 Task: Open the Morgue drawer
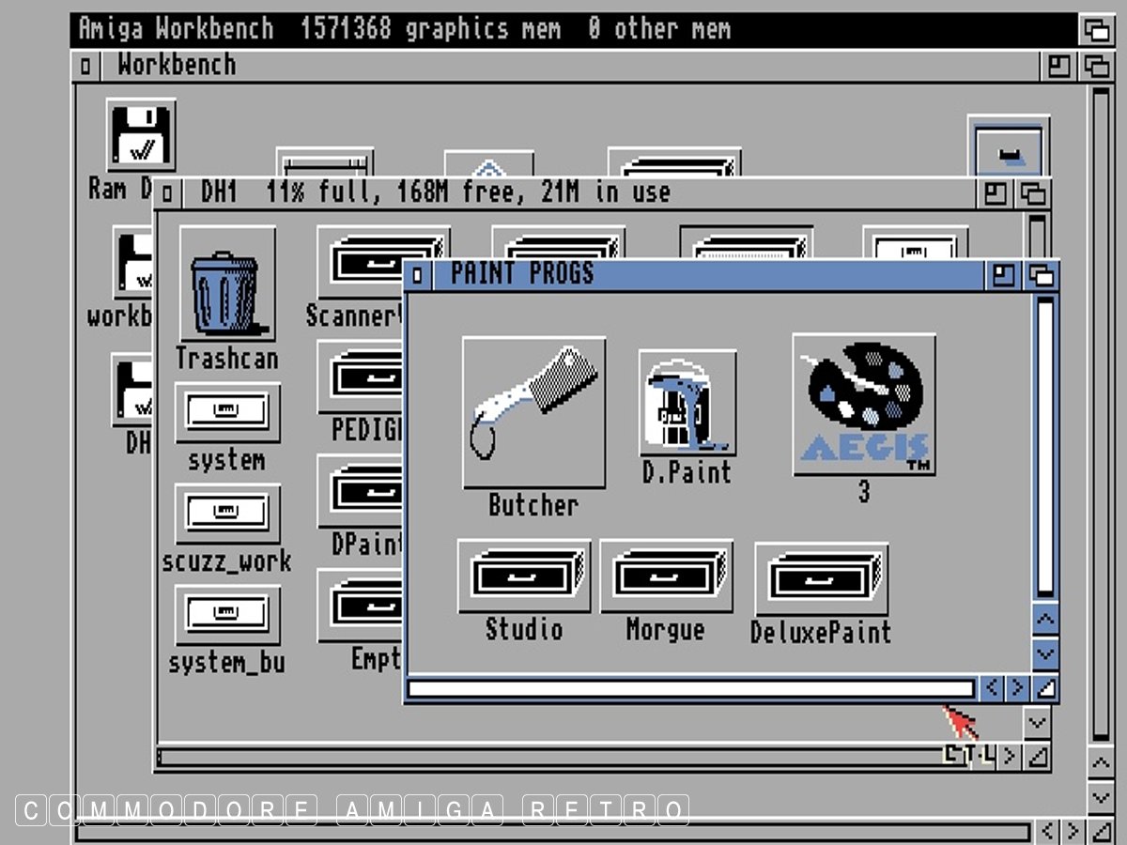[x=666, y=576]
